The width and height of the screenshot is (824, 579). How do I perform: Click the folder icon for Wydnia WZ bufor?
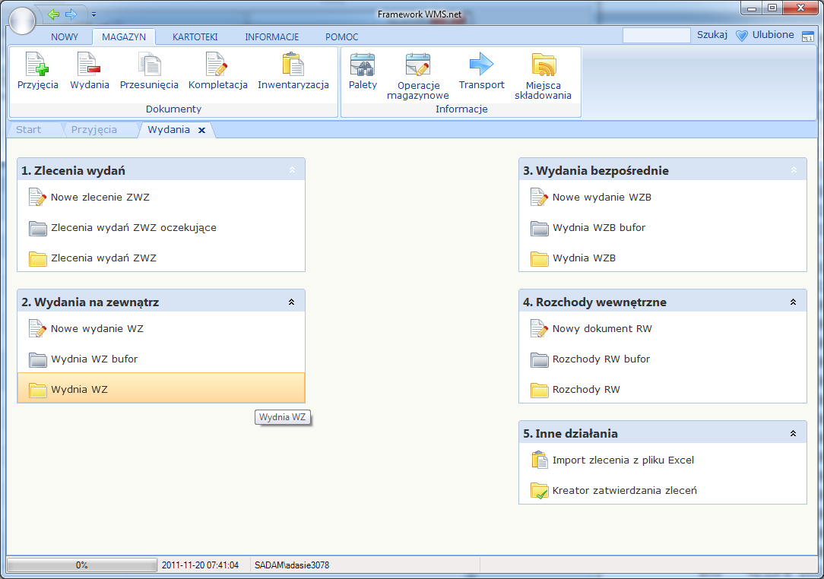(x=37, y=359)
